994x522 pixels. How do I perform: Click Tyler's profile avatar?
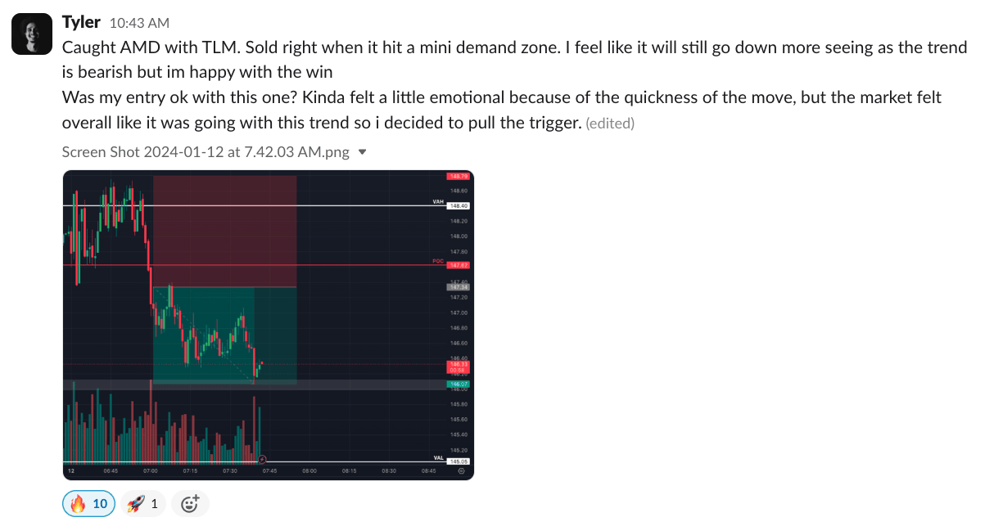(33, 34)
